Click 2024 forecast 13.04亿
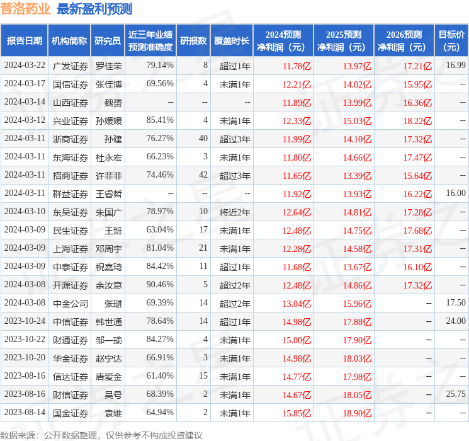The height and width of the screenshot is (441, 469). [297, 304]
